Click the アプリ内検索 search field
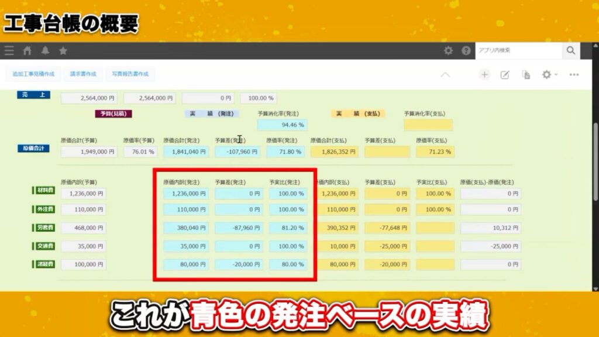Viewport: 599px width, 337px height. click(x=519, y=50)
